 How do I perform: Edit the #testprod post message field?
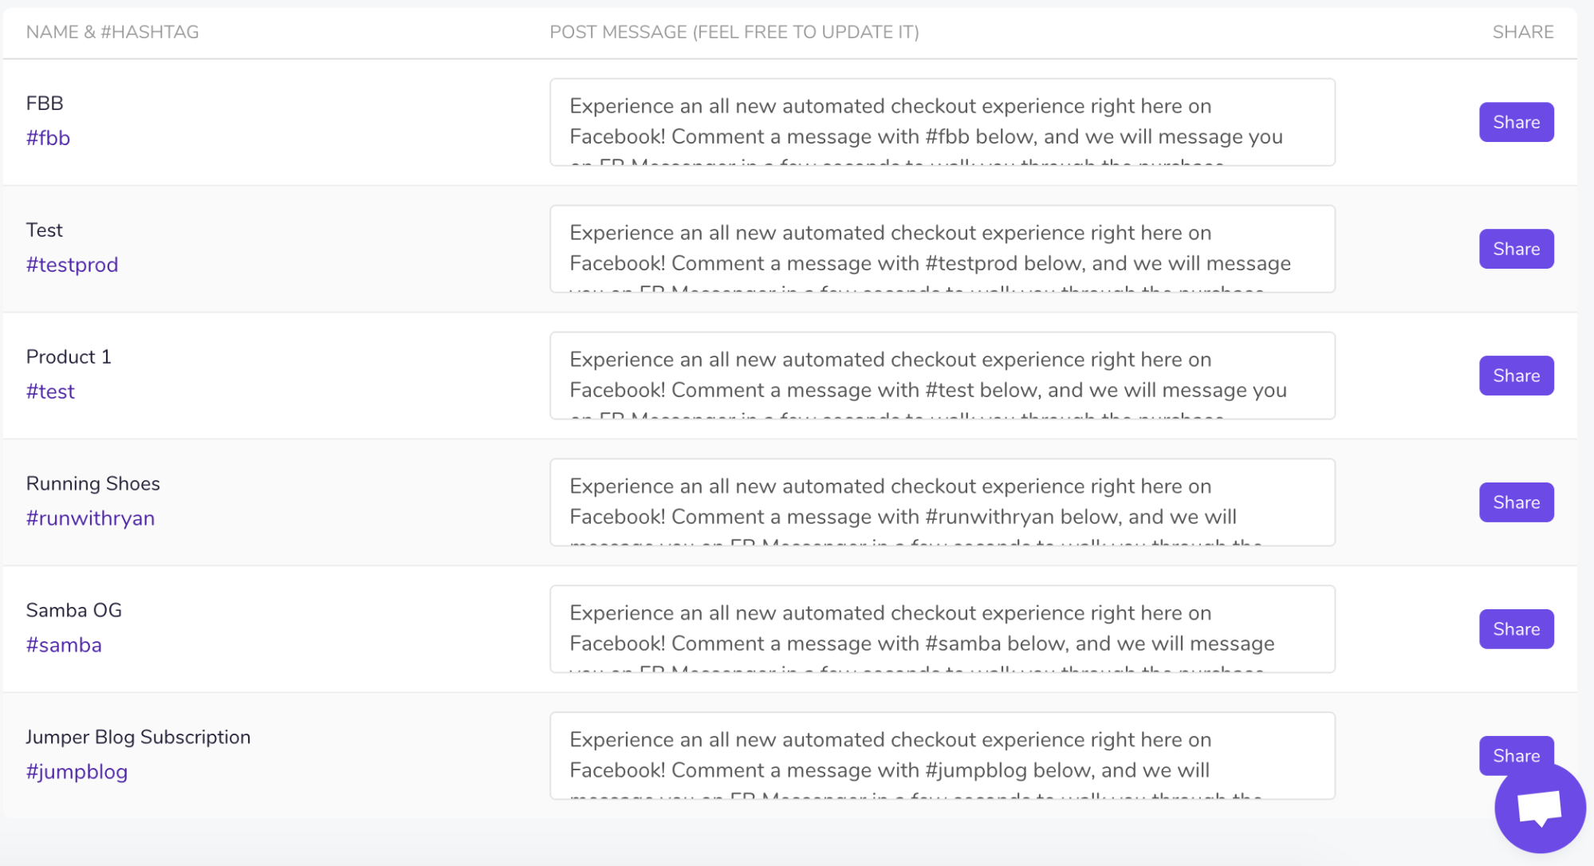943,249
